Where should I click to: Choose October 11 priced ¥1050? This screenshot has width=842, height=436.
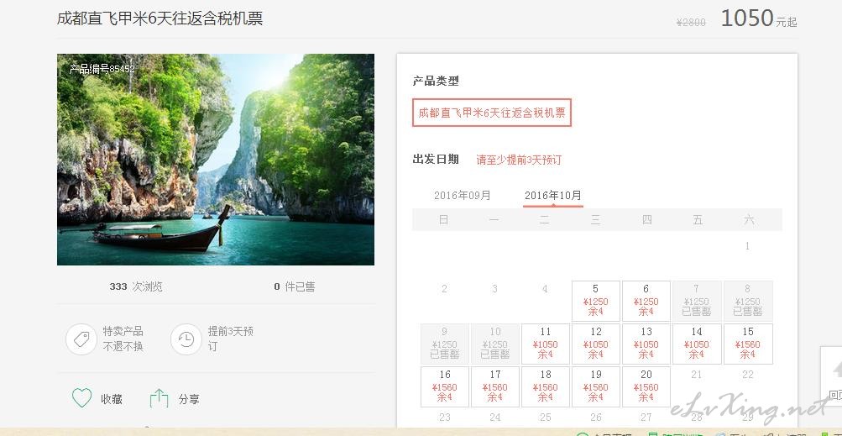click(546, 344)
